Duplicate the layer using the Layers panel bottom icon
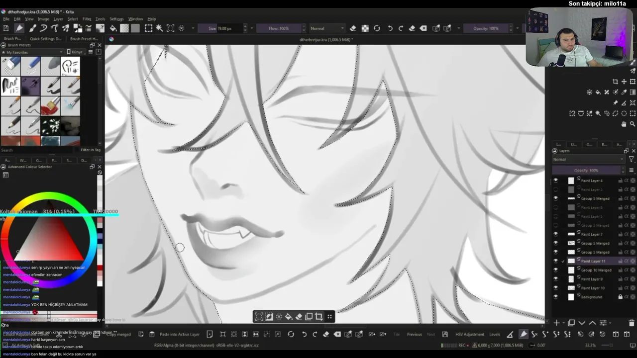Viewport: 637px width, 358px height. (571, 323)
